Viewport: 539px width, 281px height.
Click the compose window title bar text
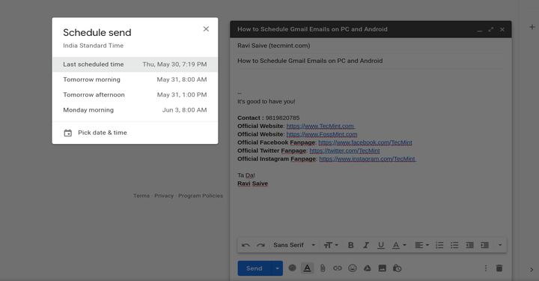(x=312, y=29)
